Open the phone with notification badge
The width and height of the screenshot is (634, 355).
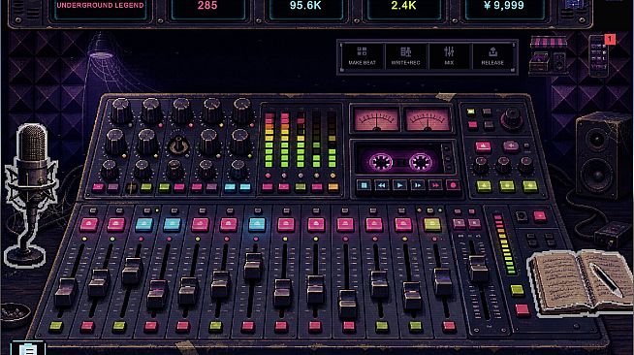600,55
